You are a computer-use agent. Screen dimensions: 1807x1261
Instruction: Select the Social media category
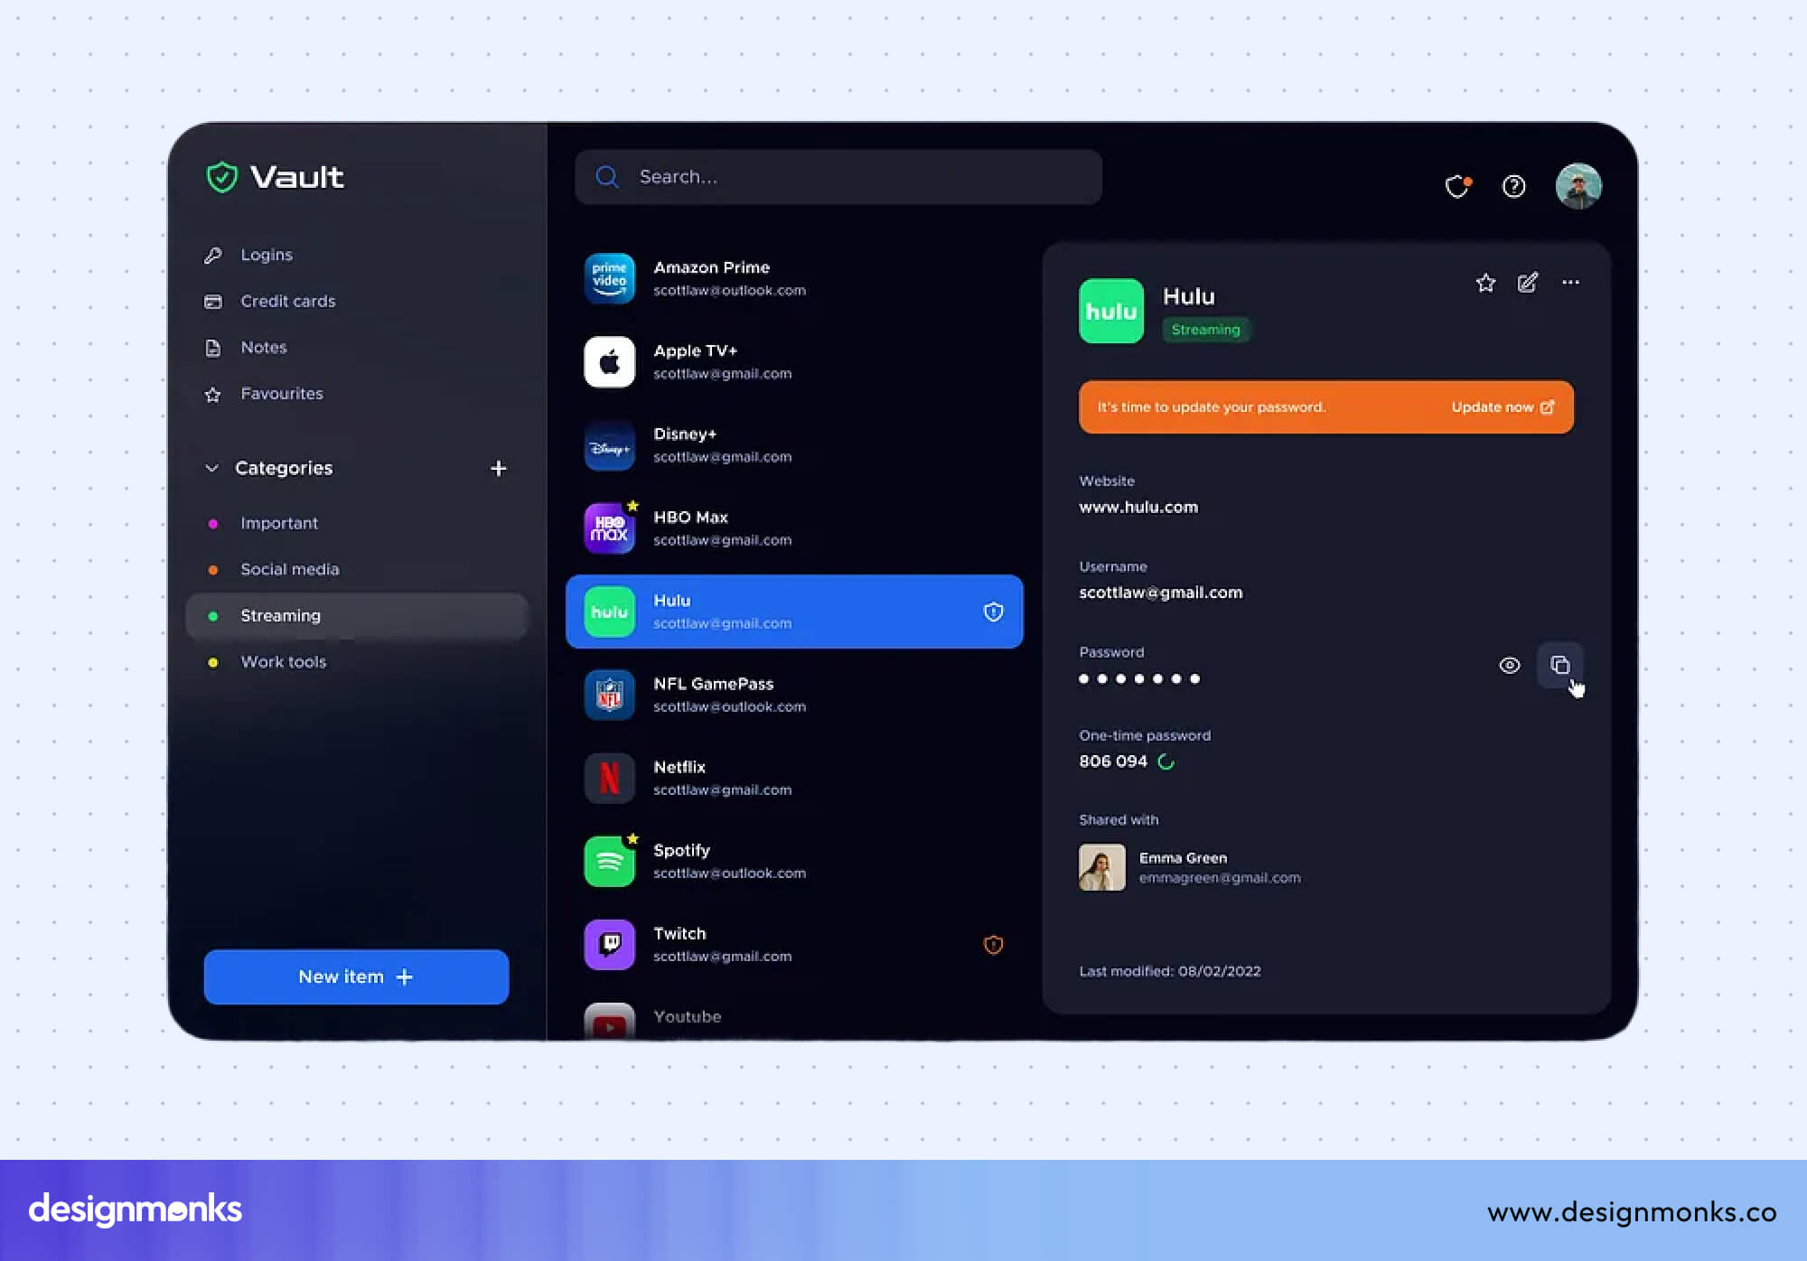click(x=289, y=569)
